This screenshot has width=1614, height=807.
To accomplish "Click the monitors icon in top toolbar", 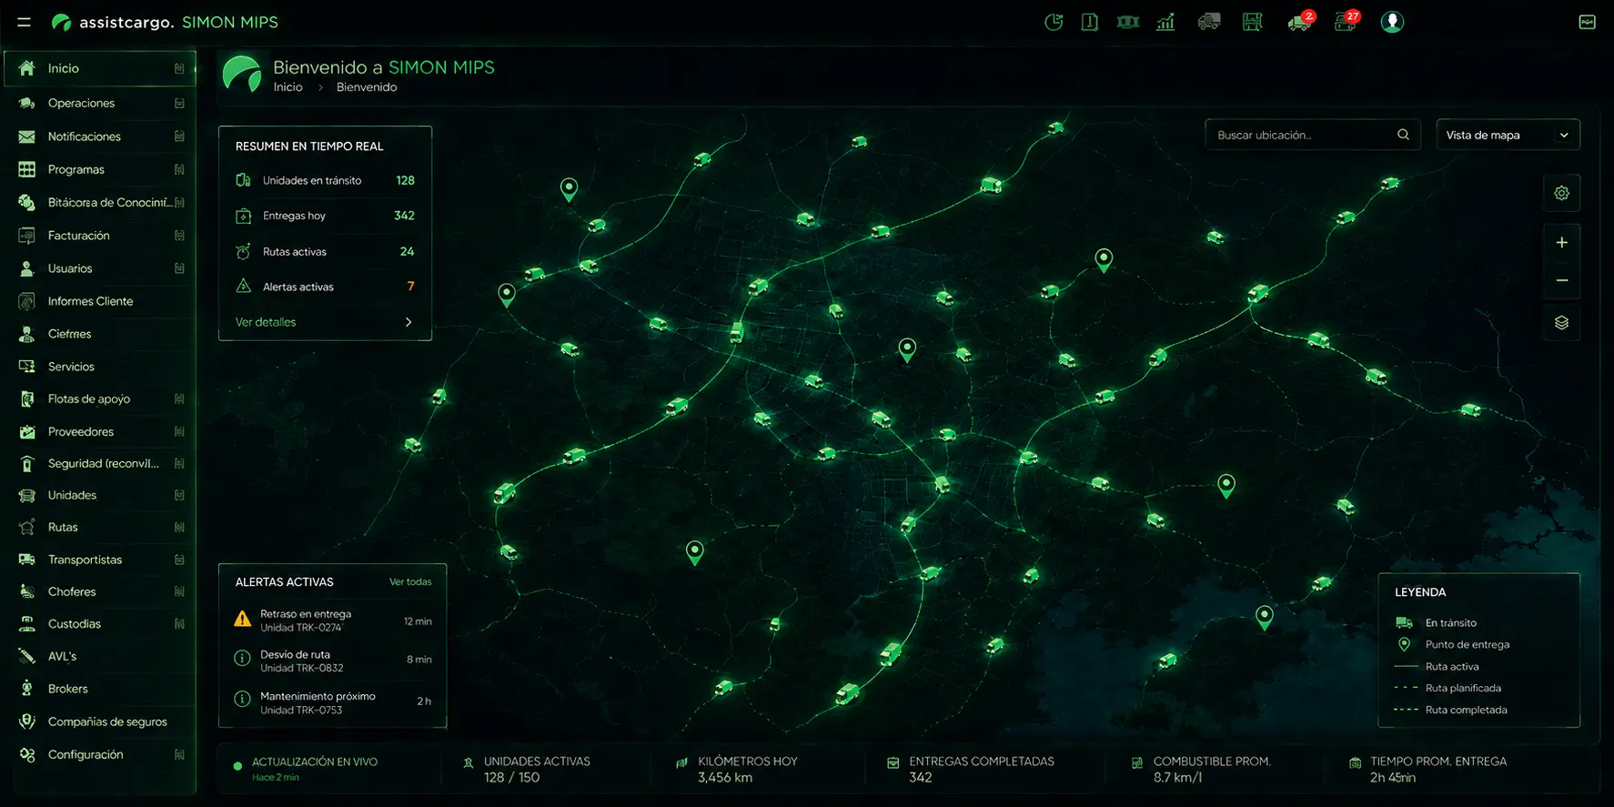I will [1128, 22].
